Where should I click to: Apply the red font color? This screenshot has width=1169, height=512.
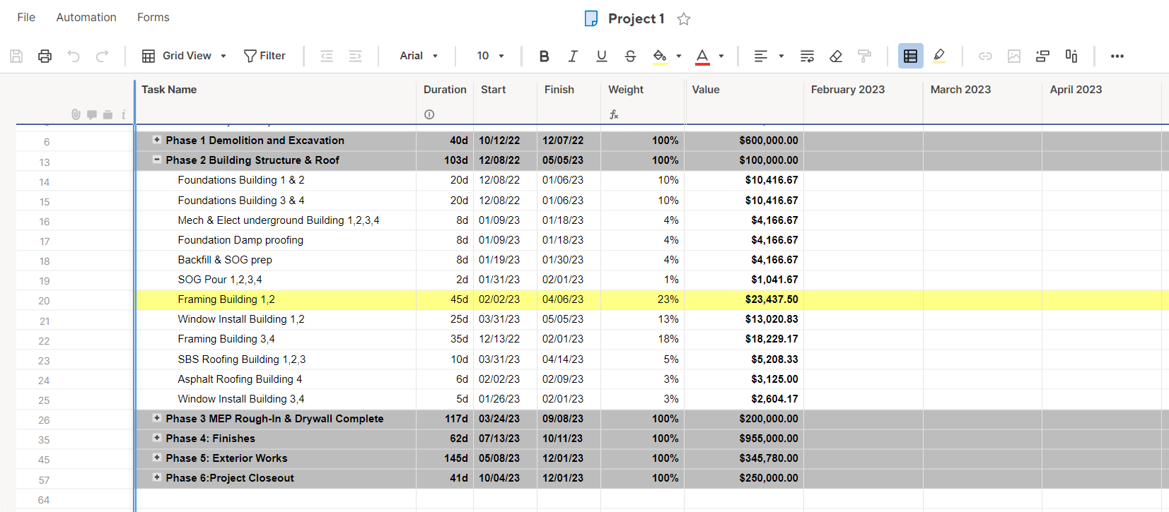click(702, 56)
